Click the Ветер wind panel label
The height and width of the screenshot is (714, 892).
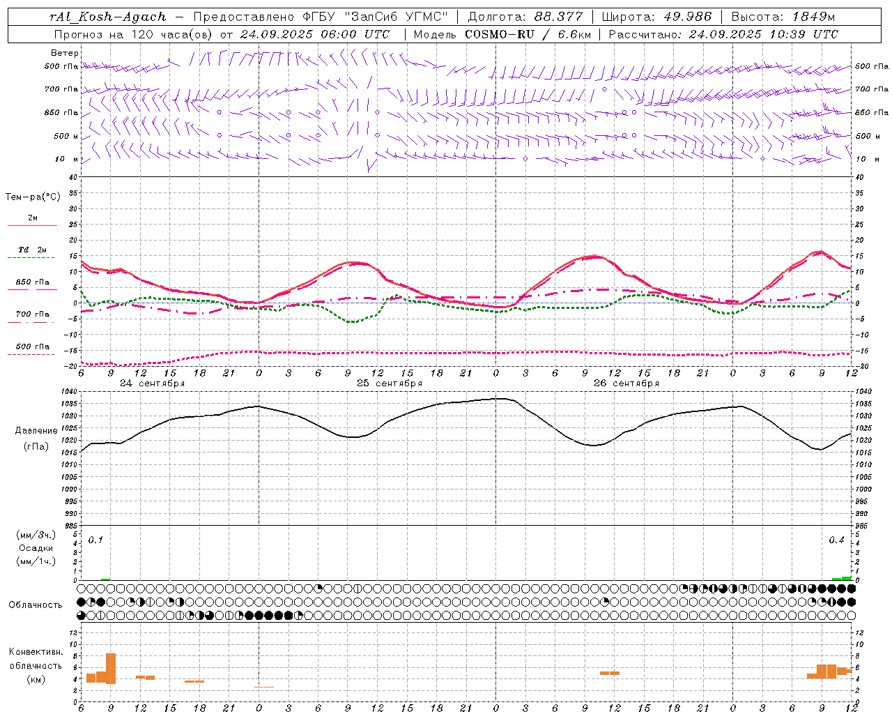coord(65,53)
